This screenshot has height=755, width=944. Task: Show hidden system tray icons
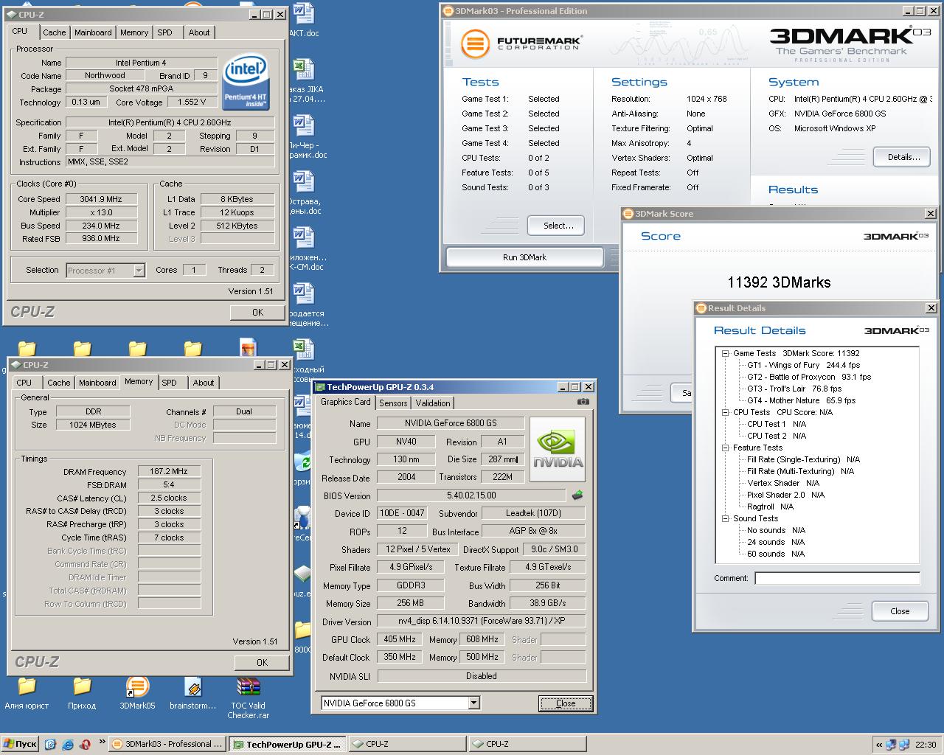coord(878,745)
